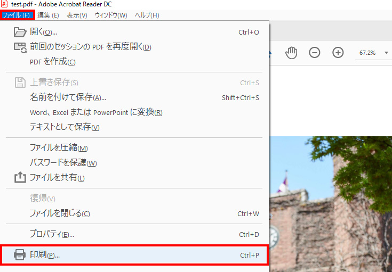Viewport: 392px width, 272px height.
Task: Click the share file upload icon
Action: [19, 177]
